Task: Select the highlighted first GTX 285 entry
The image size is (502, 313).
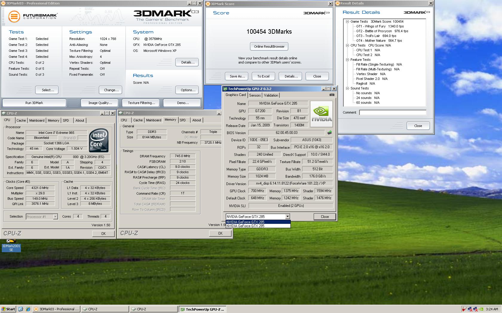Action: tap(258, 222)
